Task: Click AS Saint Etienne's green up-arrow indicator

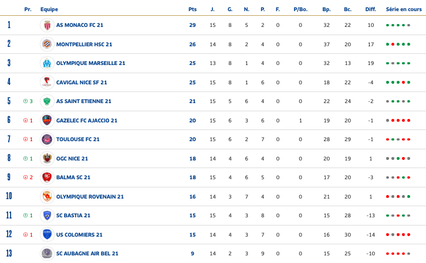Action: tap(25, 101)
